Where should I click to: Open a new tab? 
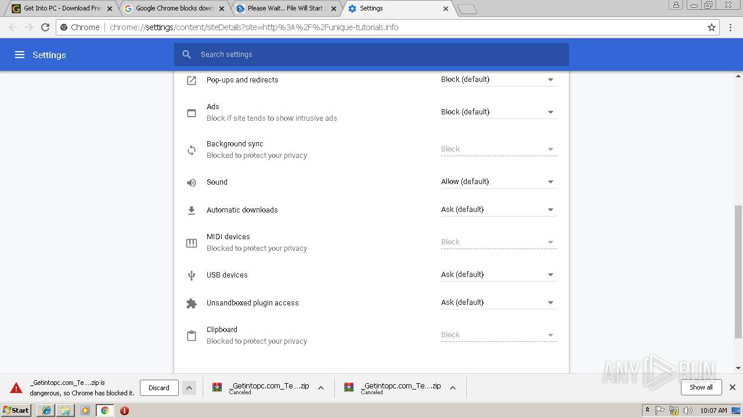pyautogui.click(x=467, y=9)
